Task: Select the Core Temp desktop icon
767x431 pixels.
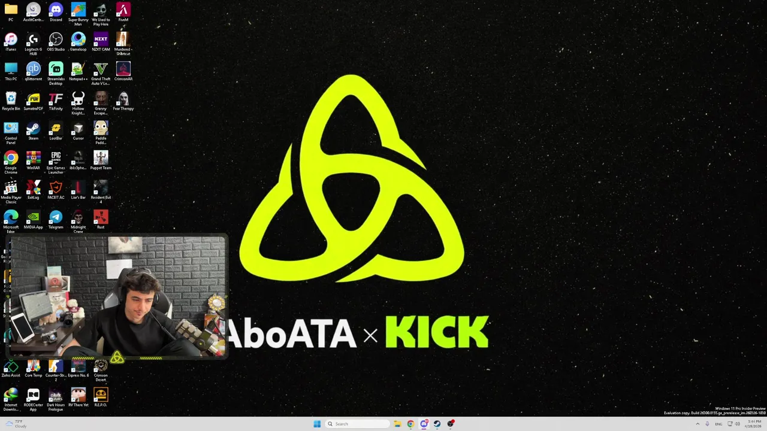Action: [x=33, y=368]
